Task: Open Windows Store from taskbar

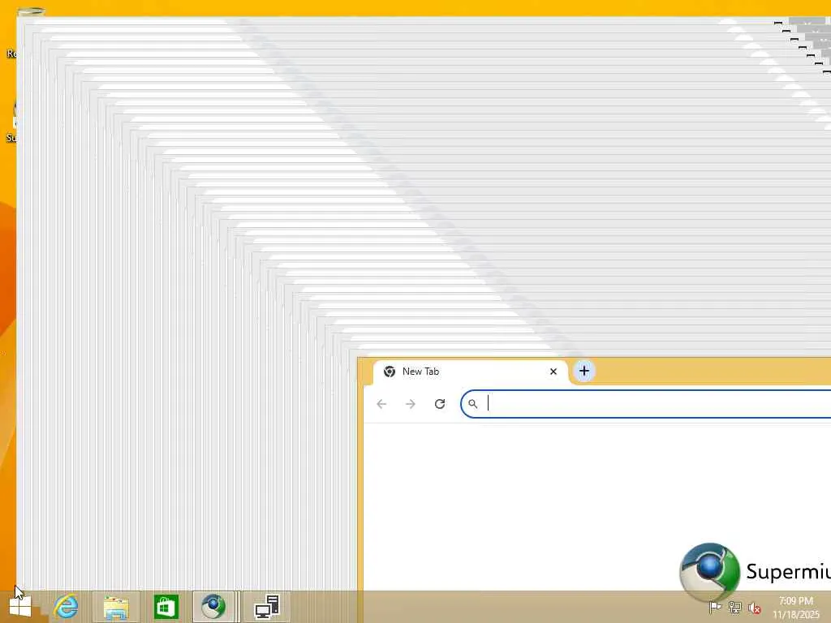Action: (166, 607)
